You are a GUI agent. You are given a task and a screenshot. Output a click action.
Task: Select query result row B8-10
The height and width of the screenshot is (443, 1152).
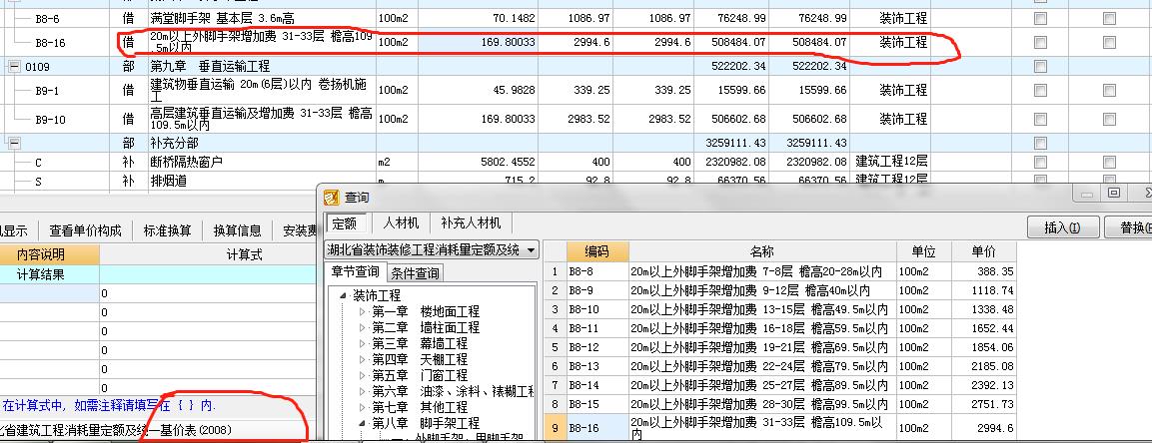click(x=780, y=309)
